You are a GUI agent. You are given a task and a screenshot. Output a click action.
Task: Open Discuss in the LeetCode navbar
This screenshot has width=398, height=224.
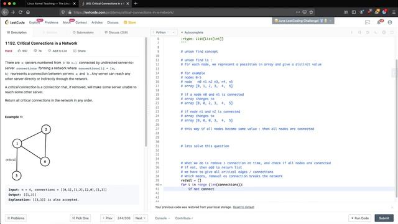click(113, 22)
